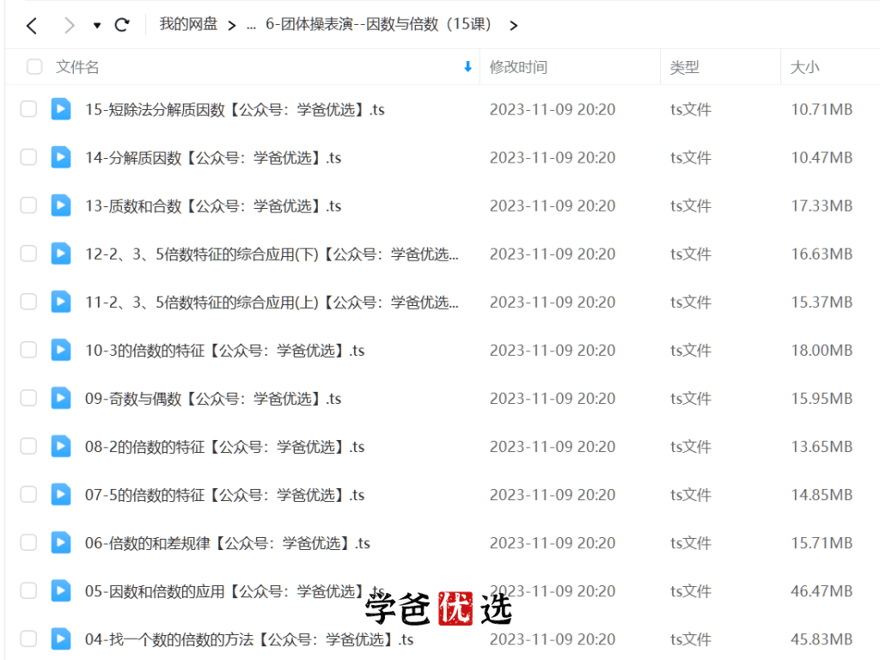Expand the chevron after 我的网盘
This screenshot has height=660, width=880.
click(x=232, y=25)
